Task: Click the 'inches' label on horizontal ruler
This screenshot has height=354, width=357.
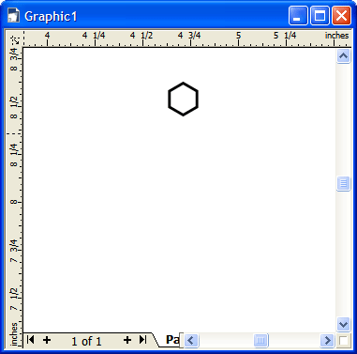Action: [336, 36]
